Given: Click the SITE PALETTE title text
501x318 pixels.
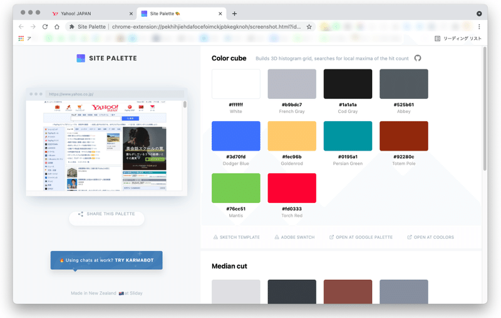Looking at the screenshot, I should [x=113, y=58].
